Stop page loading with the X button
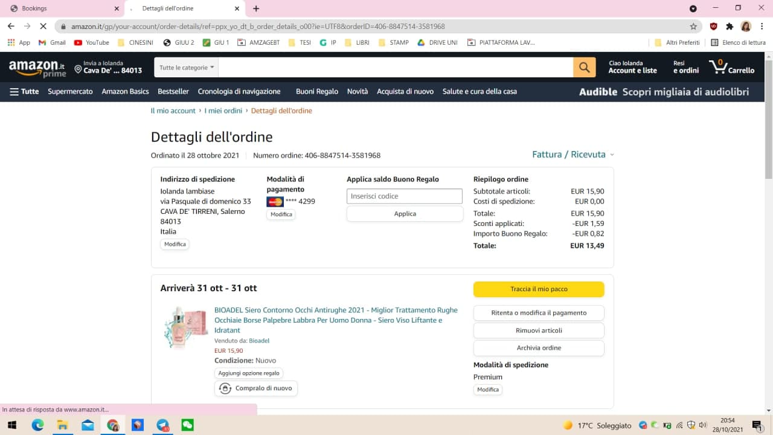The image size is (773, 435). tap(43, 27)
